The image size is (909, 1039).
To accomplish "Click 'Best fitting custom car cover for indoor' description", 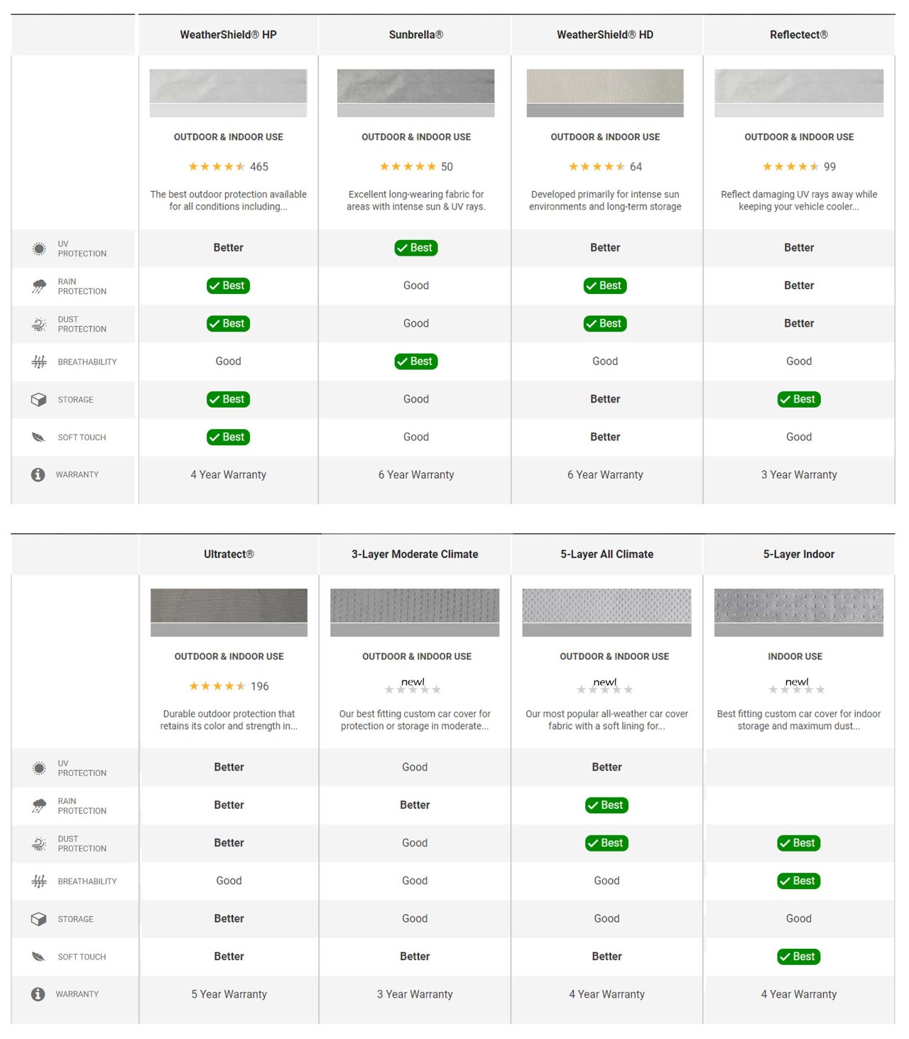I will coord(799,720).
